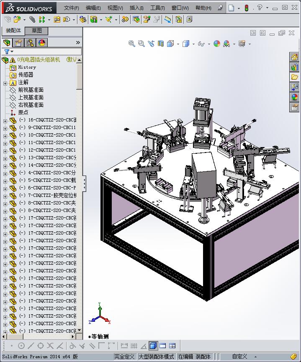Viewport: 301px width, 362px height.
Task: Open the 窗口(W) menu
Action: (x=180, y=8)
